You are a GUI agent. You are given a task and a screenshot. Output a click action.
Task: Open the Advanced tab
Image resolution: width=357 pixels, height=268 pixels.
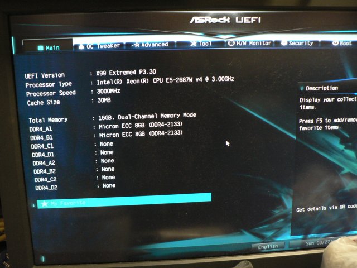click(x=151, y=45)
